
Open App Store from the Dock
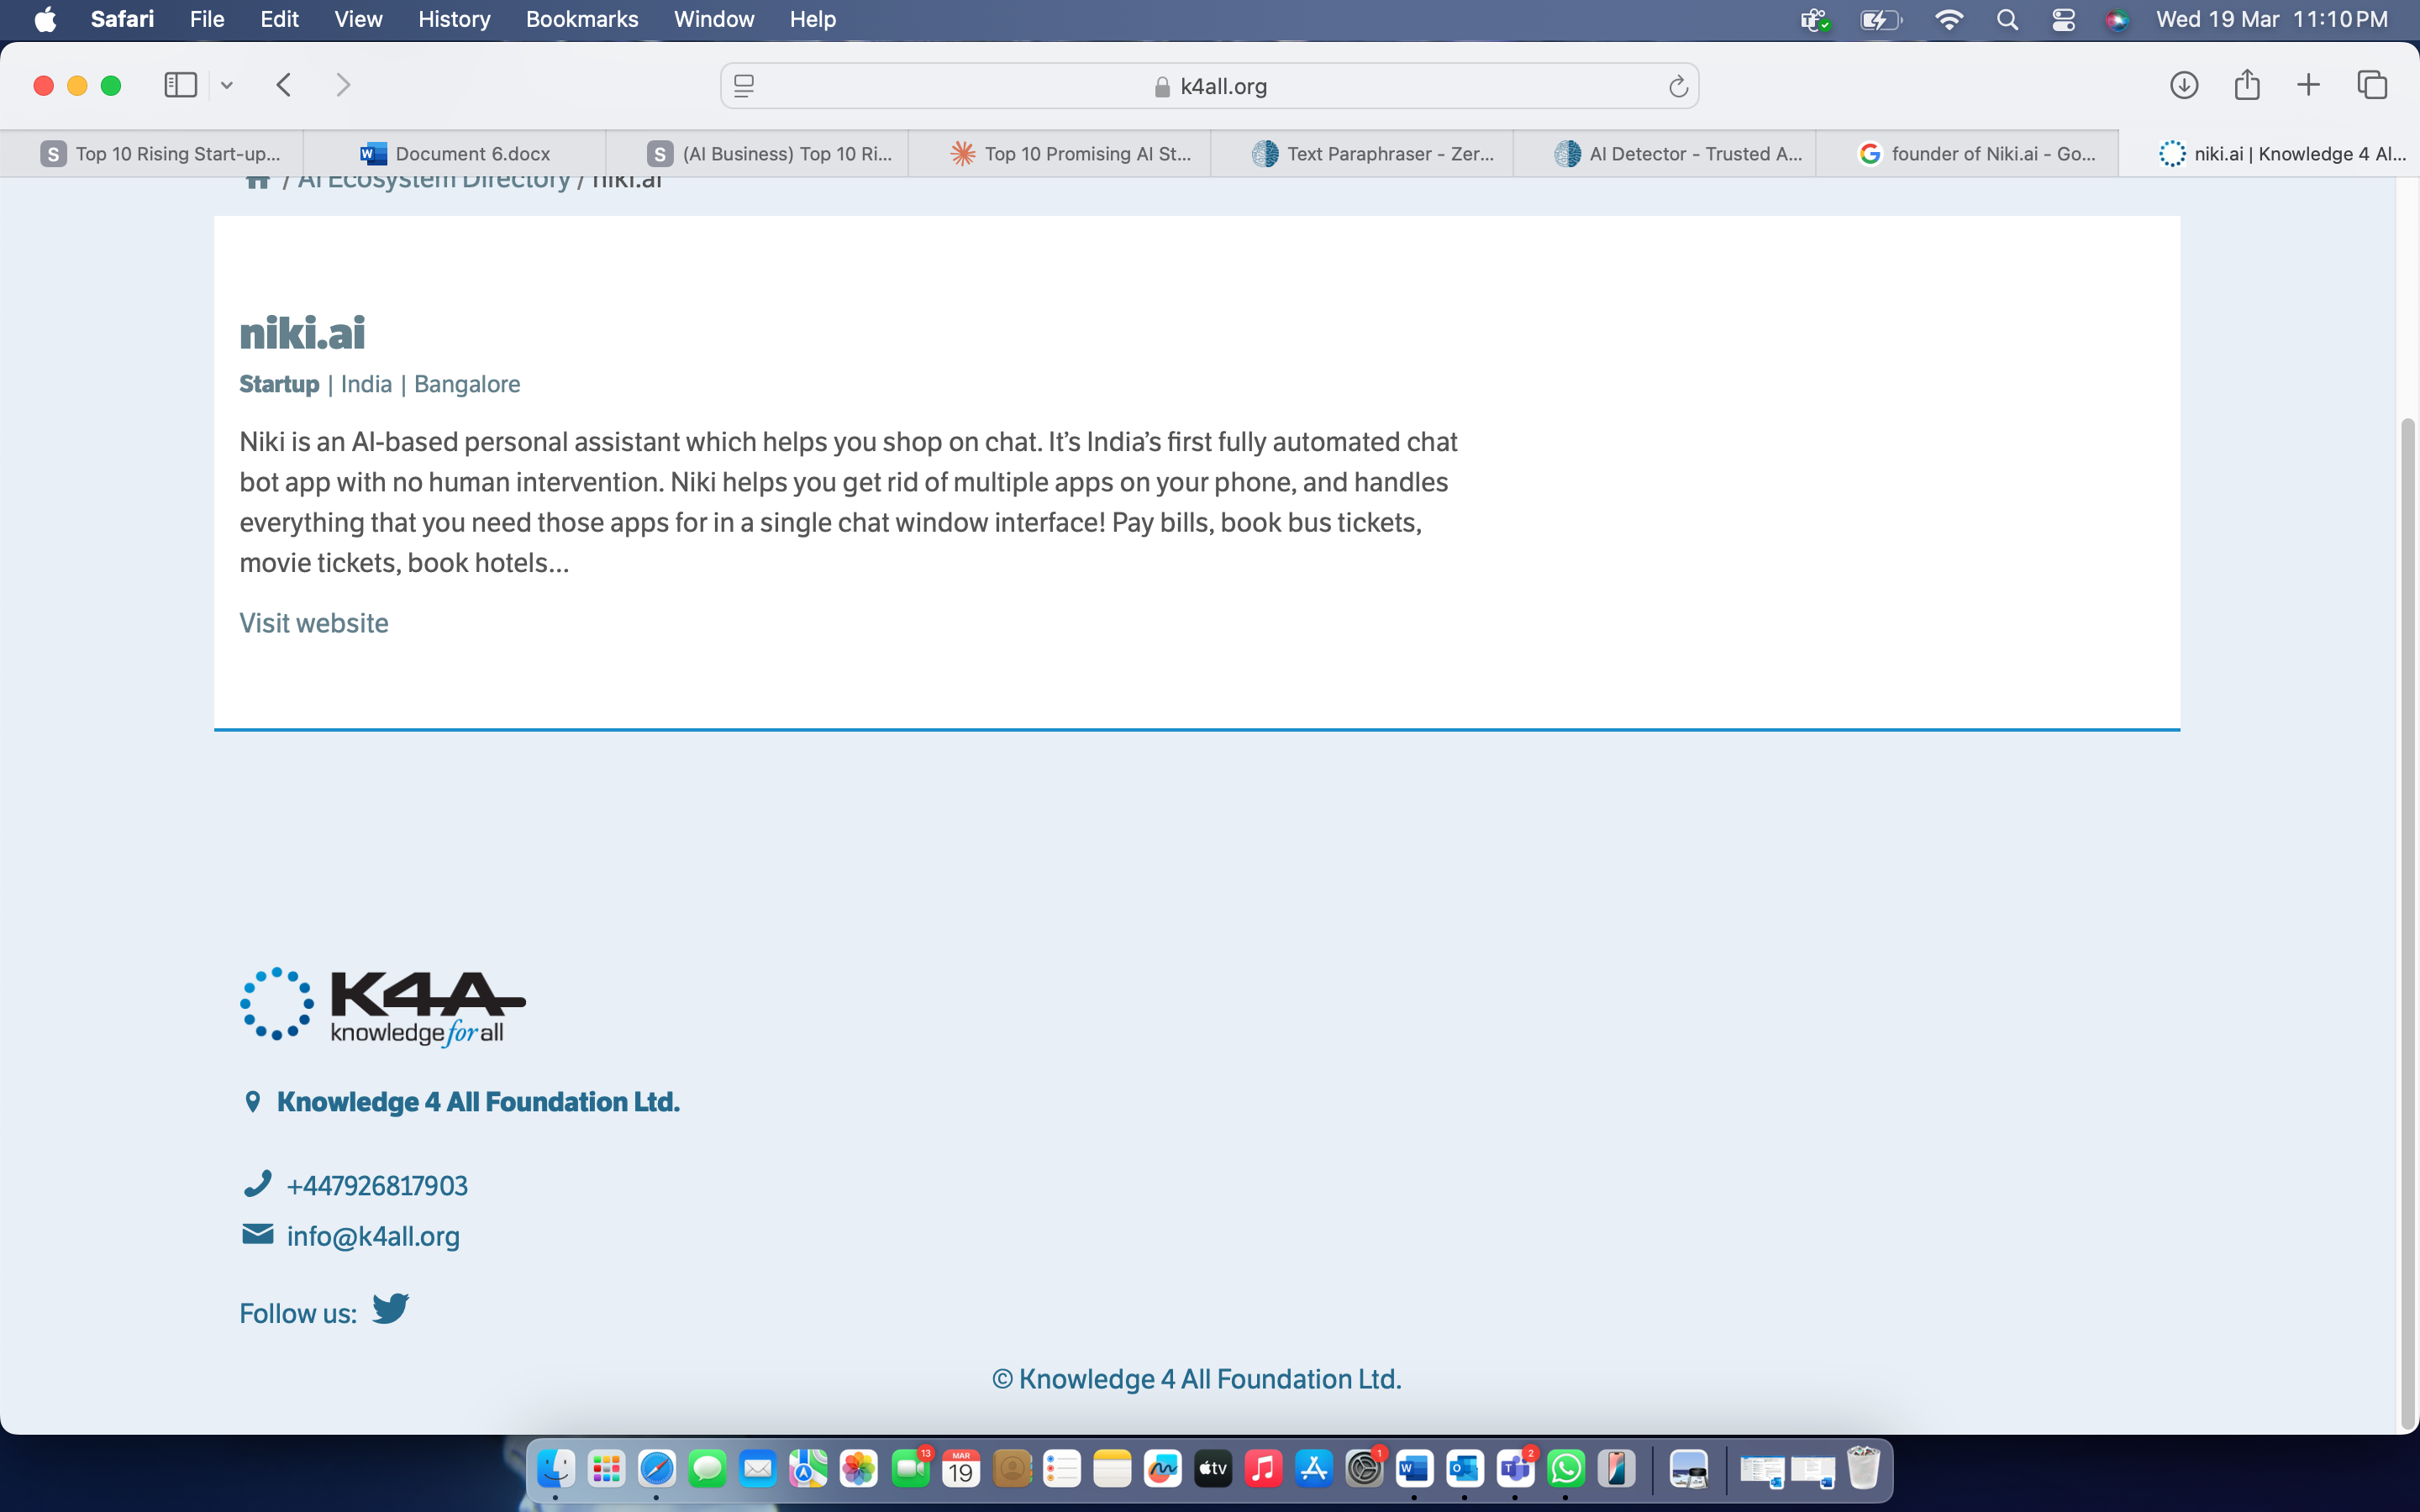(1314, 1468)
